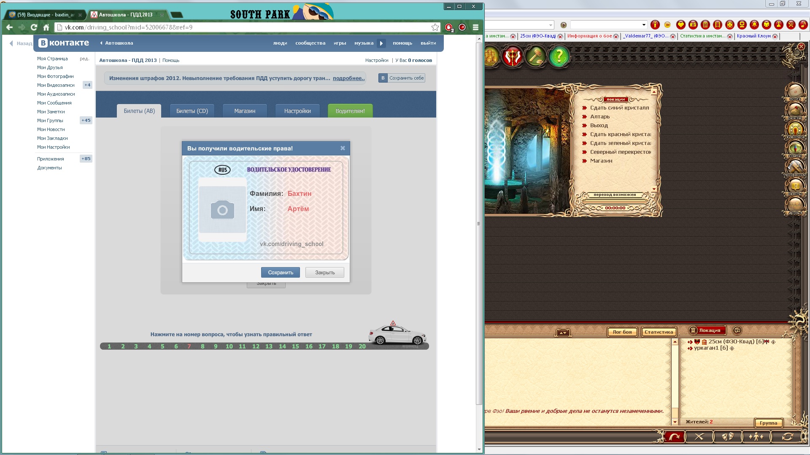This screenshot has height=455, width=810.
Task: Open the backpack (рюкзак) round icon
Action: pyautogui.click(x=795, y=110)
